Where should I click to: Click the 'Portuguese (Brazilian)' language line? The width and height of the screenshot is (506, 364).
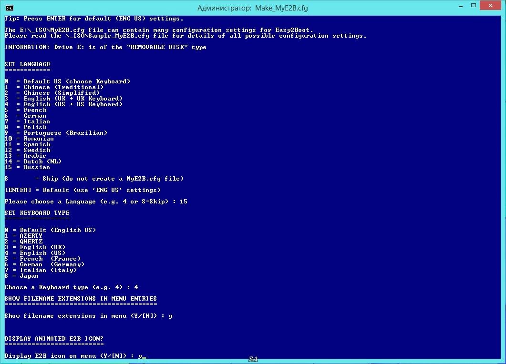click(x=56, y=133)
